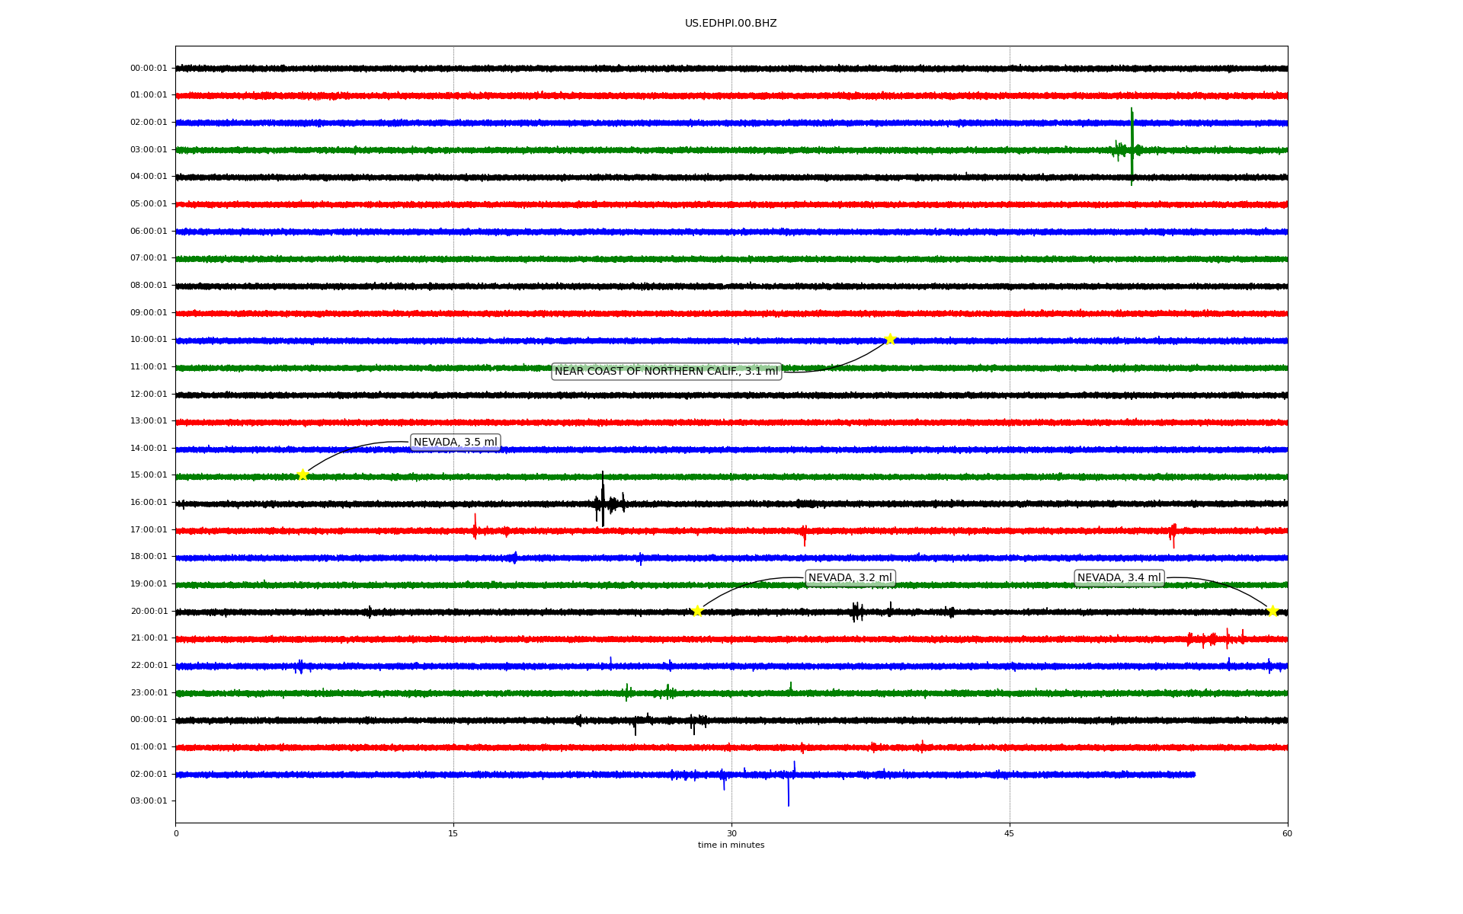Click the red burst at the end of 21:00:01 trace
Viewport: 1463px width, 914px height.
[1215, 638]
